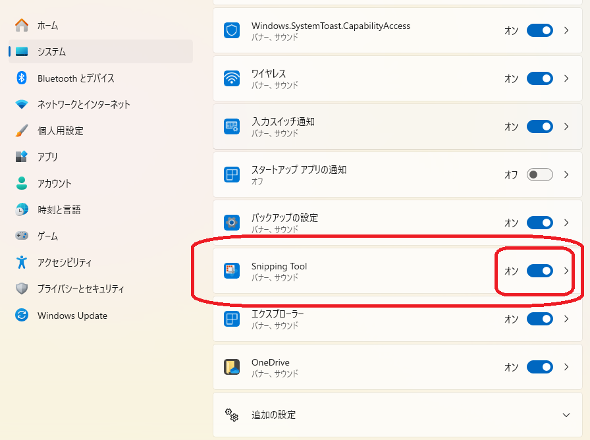Click the Privacy shield icon in sidebar
This screenshot has height=440, width=590.
tap(22, 289)
